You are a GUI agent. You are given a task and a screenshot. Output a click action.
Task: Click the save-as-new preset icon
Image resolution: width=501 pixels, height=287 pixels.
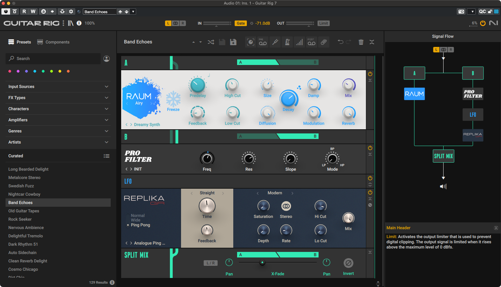[x=233, y=42]
